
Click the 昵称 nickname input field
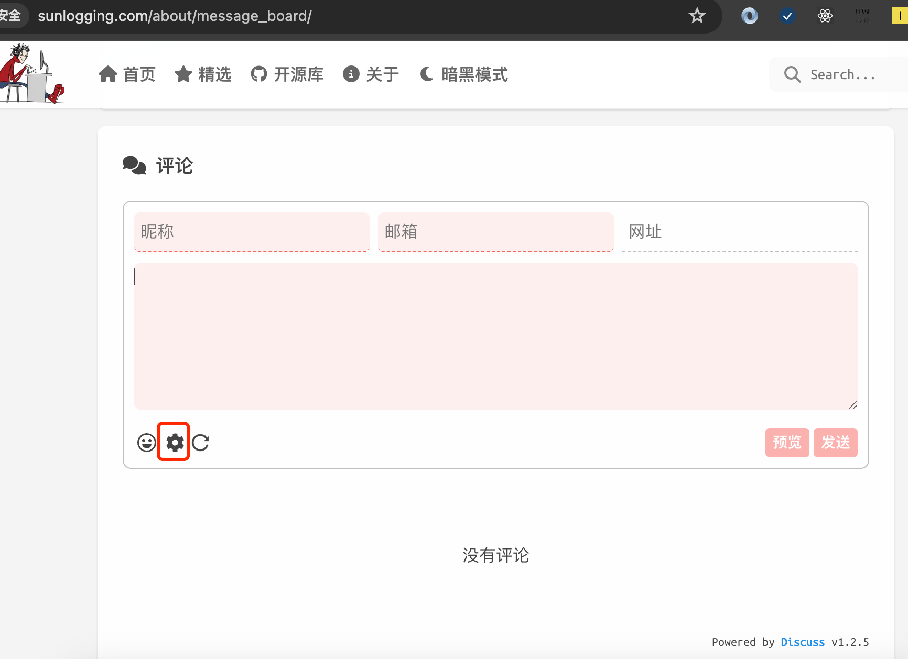252,232
